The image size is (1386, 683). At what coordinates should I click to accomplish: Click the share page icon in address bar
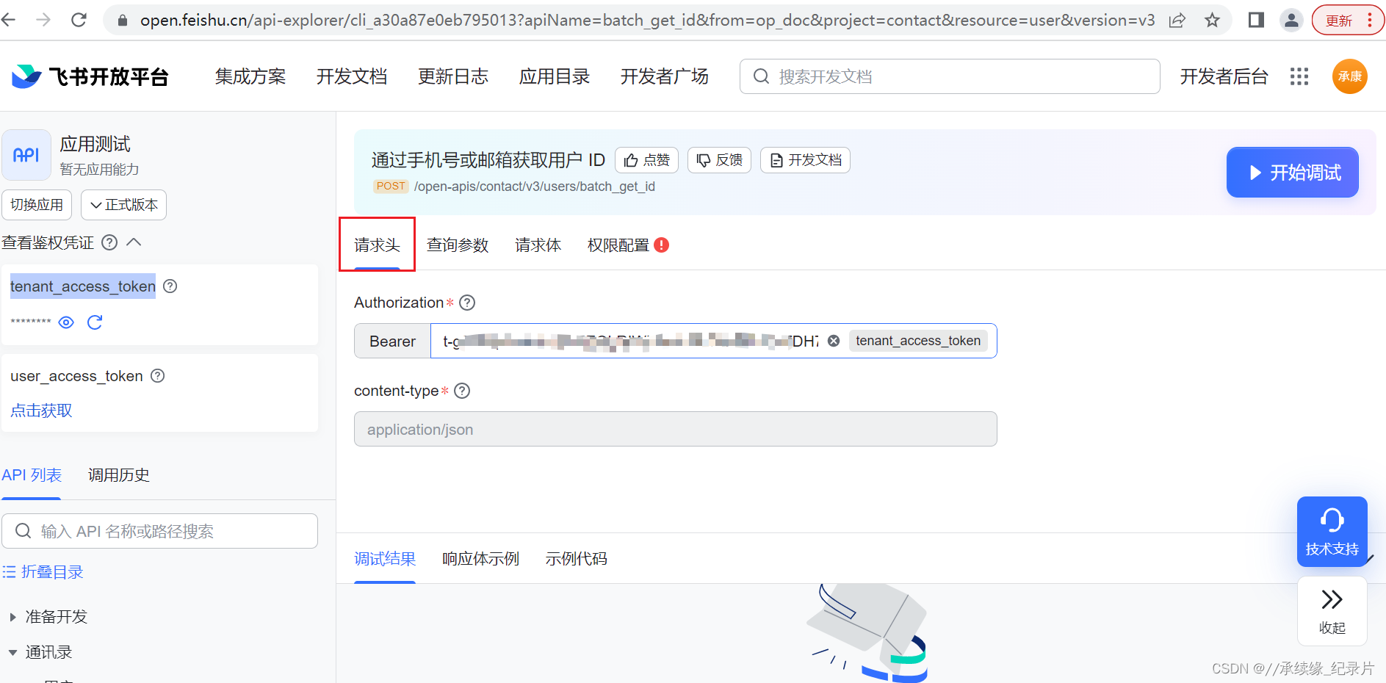pyautogui.click(x=1177, y=20)
